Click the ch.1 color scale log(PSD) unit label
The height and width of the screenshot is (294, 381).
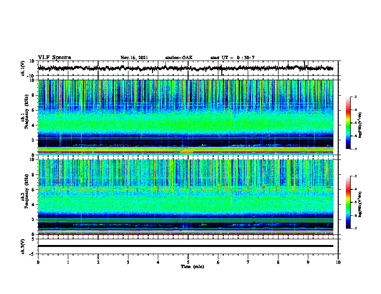pos(360,125)
